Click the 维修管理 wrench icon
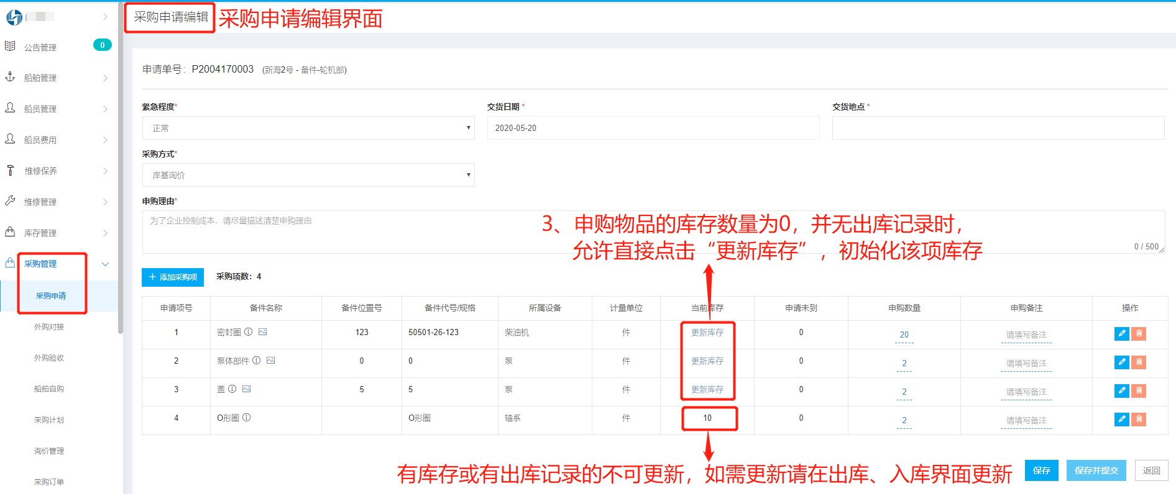Screen dimensions: 1176x494 (x=10, y=201)
